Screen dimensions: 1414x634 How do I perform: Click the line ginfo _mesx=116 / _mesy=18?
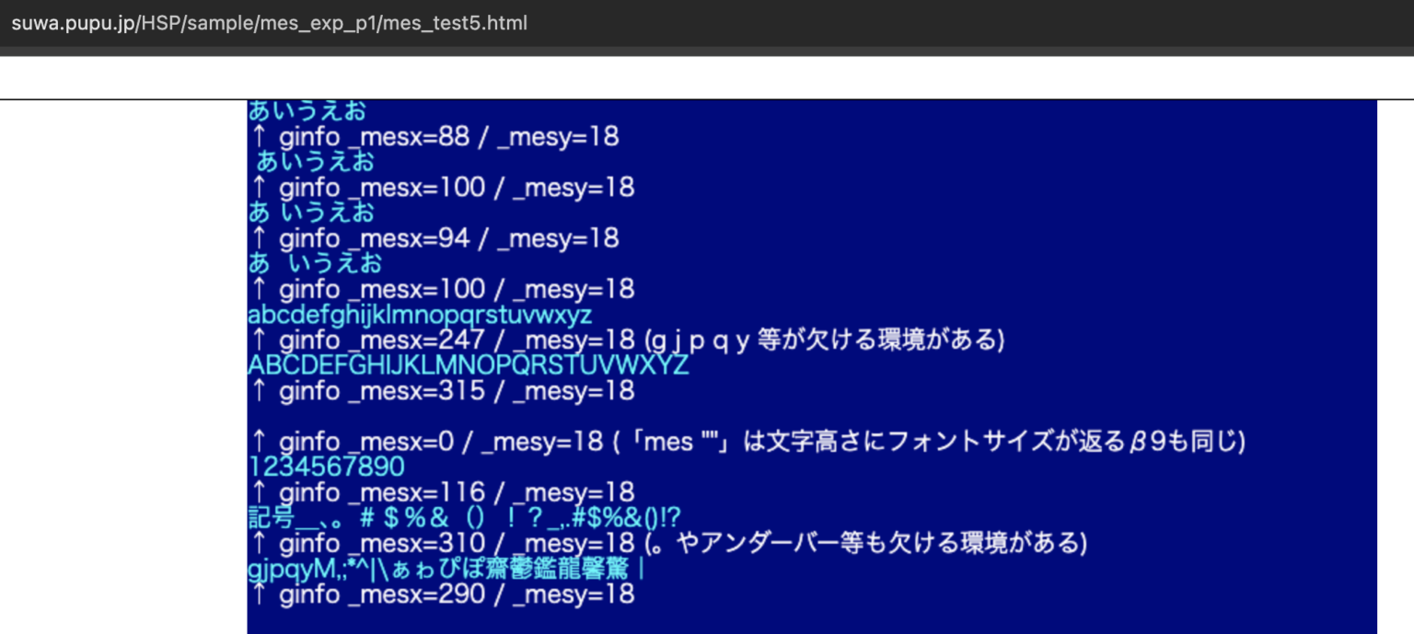pyautogui.click(x=440, y=492)
